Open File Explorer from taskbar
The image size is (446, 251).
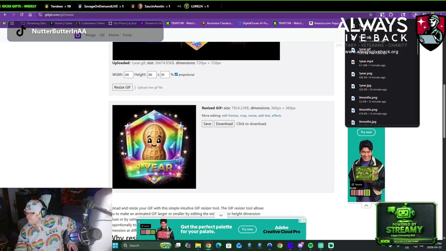coord(198,245)
